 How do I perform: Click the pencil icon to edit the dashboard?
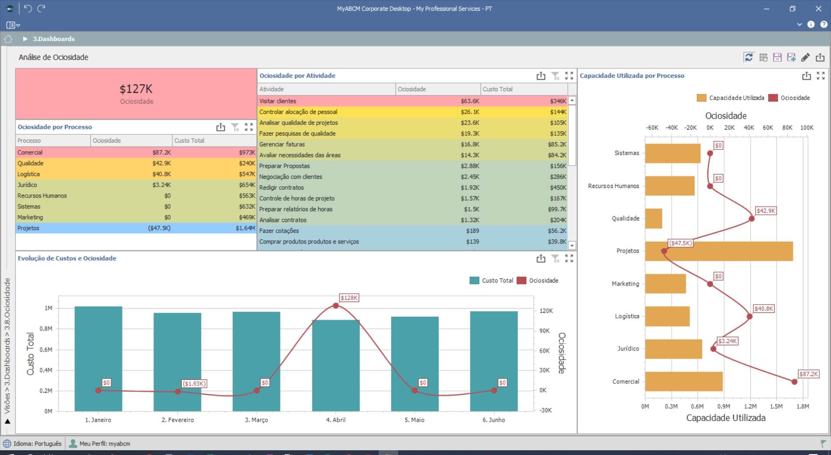805,57
